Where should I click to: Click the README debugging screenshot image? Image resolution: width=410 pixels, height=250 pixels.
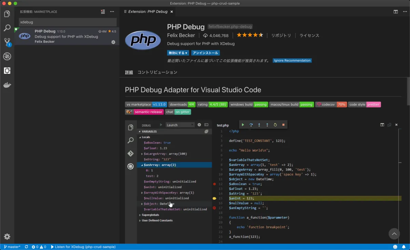[263, 181]
